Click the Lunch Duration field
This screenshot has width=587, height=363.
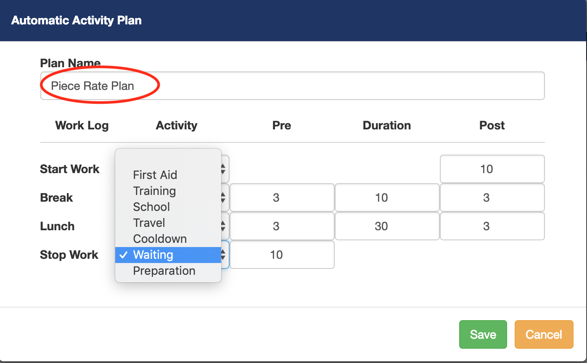click(x=387, y=226)
